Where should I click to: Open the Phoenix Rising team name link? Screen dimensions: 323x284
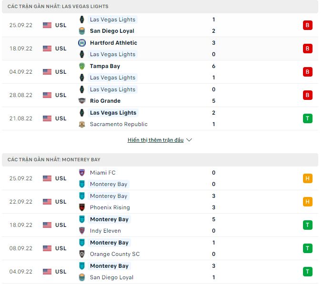click(x=110, y=207)
